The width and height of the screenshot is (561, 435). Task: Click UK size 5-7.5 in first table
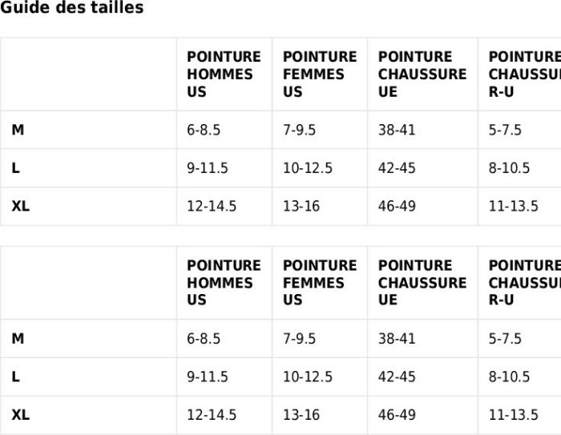tap(505, 130)
